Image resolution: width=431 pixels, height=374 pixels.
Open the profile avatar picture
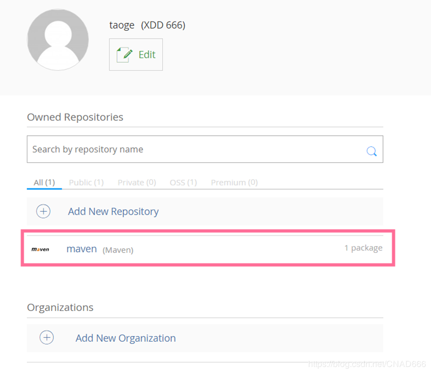coord(58,39)
